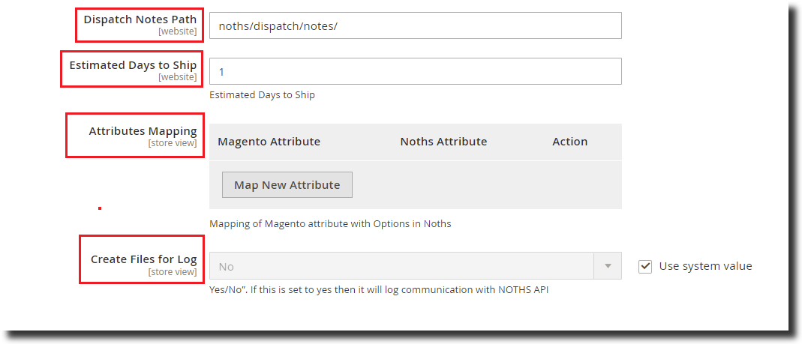The height and width of the screenshot is (344, 802).
Task: Uncheck the Use system value checkbox
Action: click(x=645, y=266)
